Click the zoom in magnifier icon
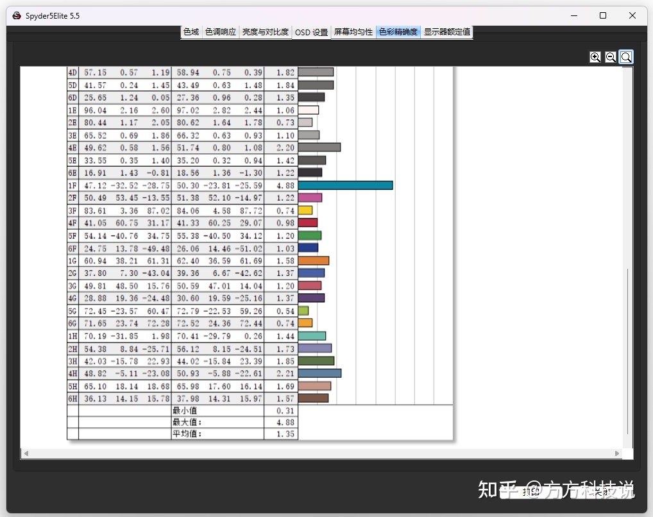Screen dimensions: 653x517 tap(595, 57)
